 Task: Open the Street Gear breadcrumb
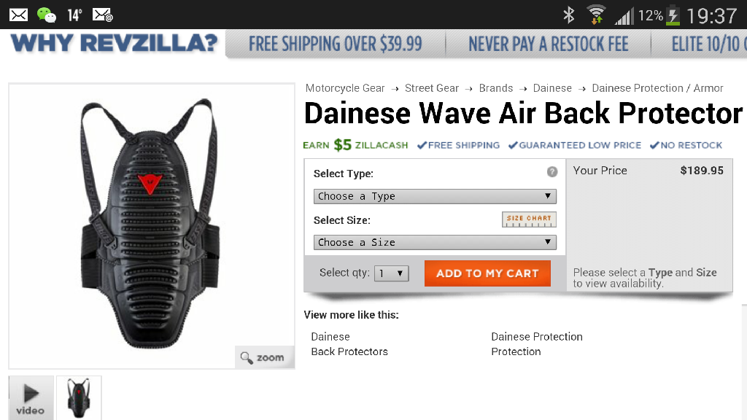tap(432, 88)
